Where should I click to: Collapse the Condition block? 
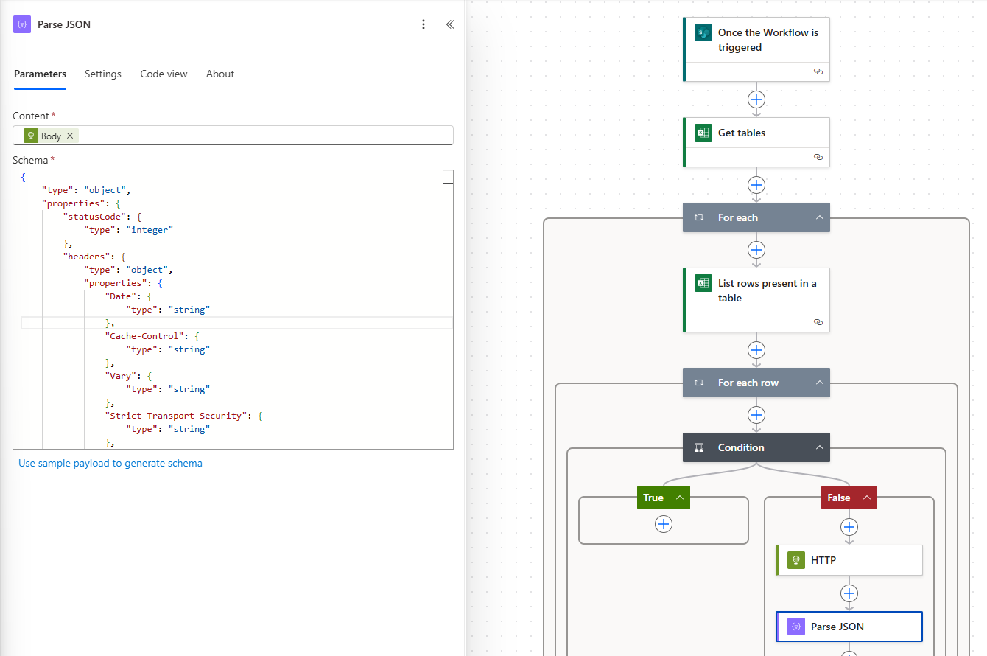pyautogui.click(x=819, y=448)
